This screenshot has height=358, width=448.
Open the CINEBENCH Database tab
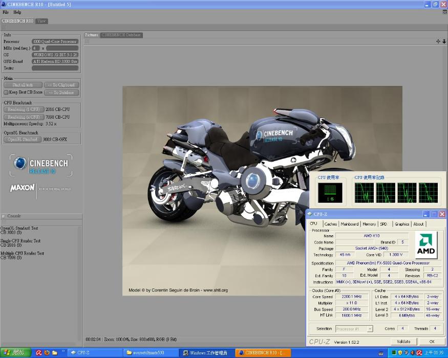tap(121, 35)
